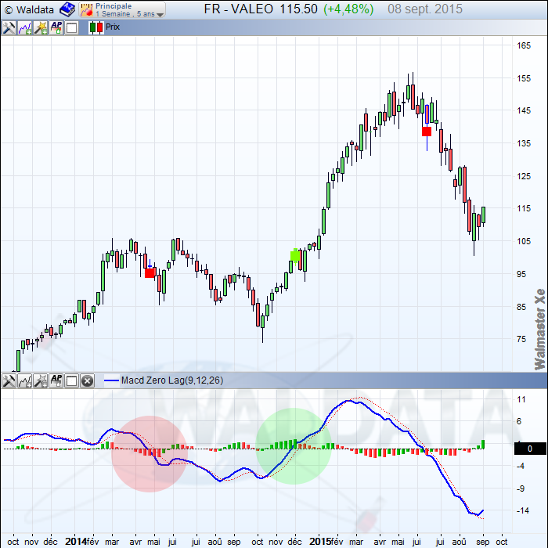This screenshot has height=548, width=548.
Task: Click the -14 MACD axis label
Action: click(x=522, y=510)
